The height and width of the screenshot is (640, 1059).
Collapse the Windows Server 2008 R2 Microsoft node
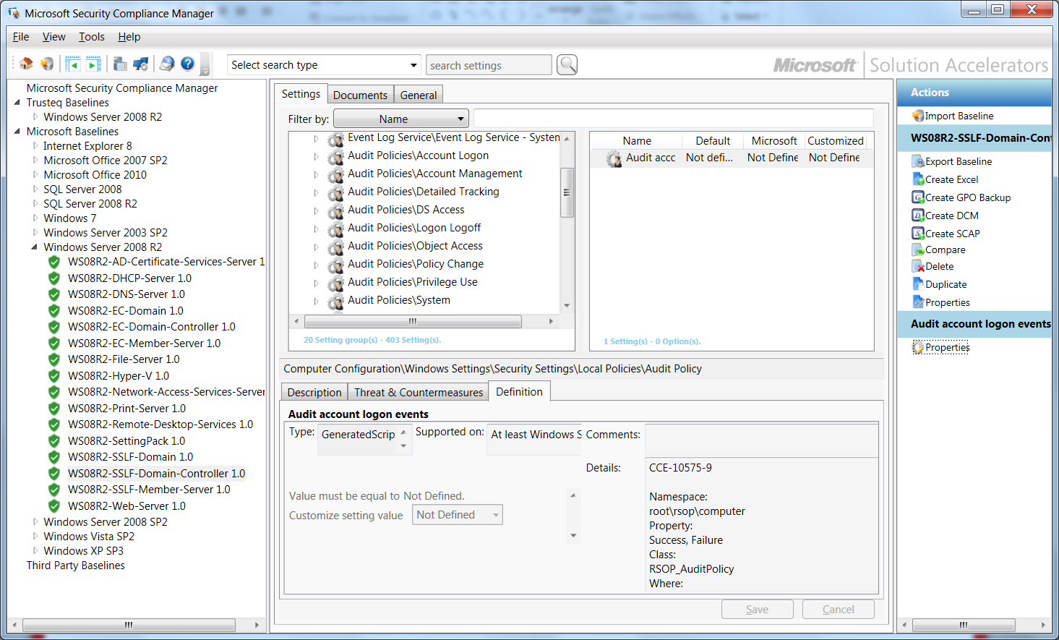[x=35, y=247]
